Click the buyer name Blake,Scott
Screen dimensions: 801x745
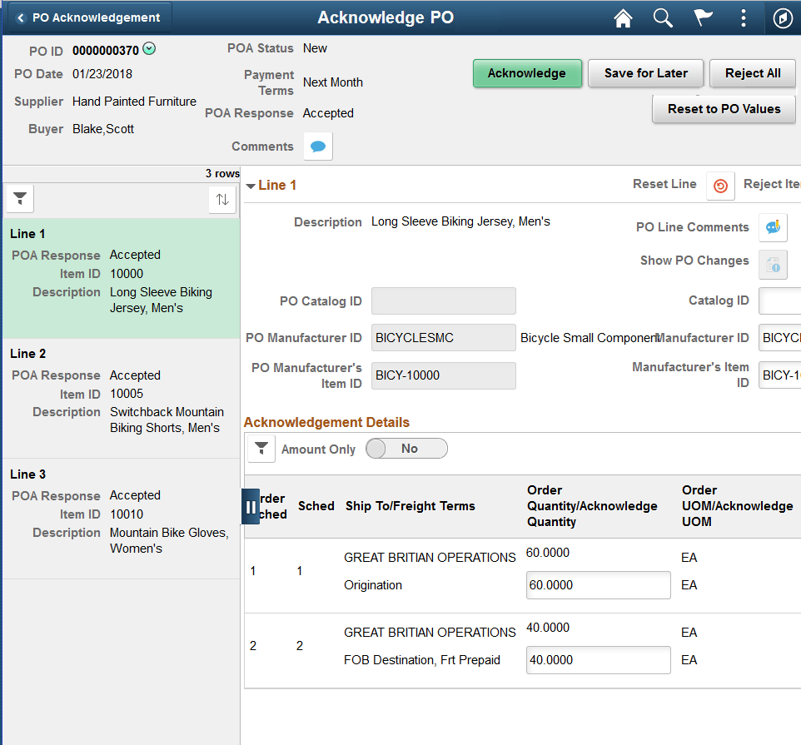[x=103, y=129]
